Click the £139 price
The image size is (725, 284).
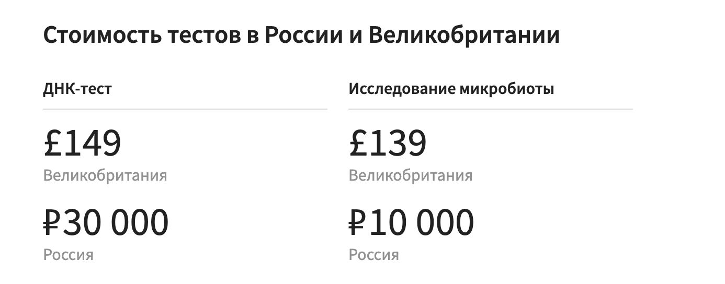[x=388, y=144]
